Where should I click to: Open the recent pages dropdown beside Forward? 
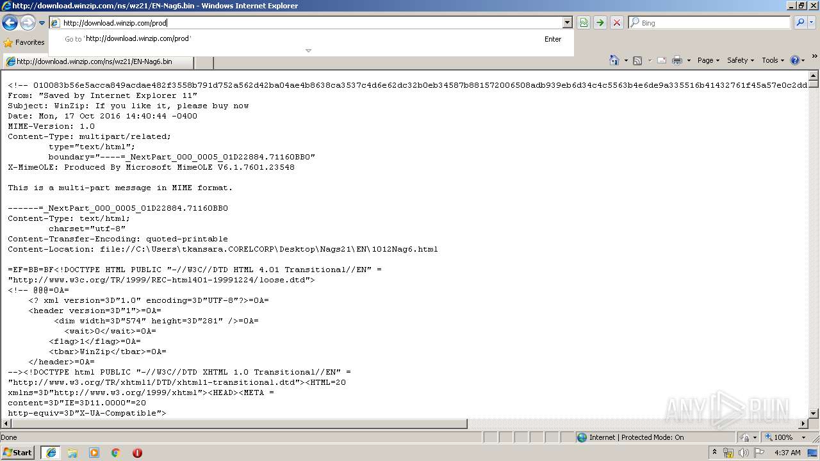click(42, 23)
